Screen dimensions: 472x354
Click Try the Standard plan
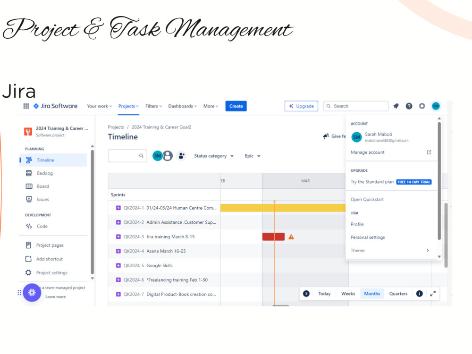391,182
